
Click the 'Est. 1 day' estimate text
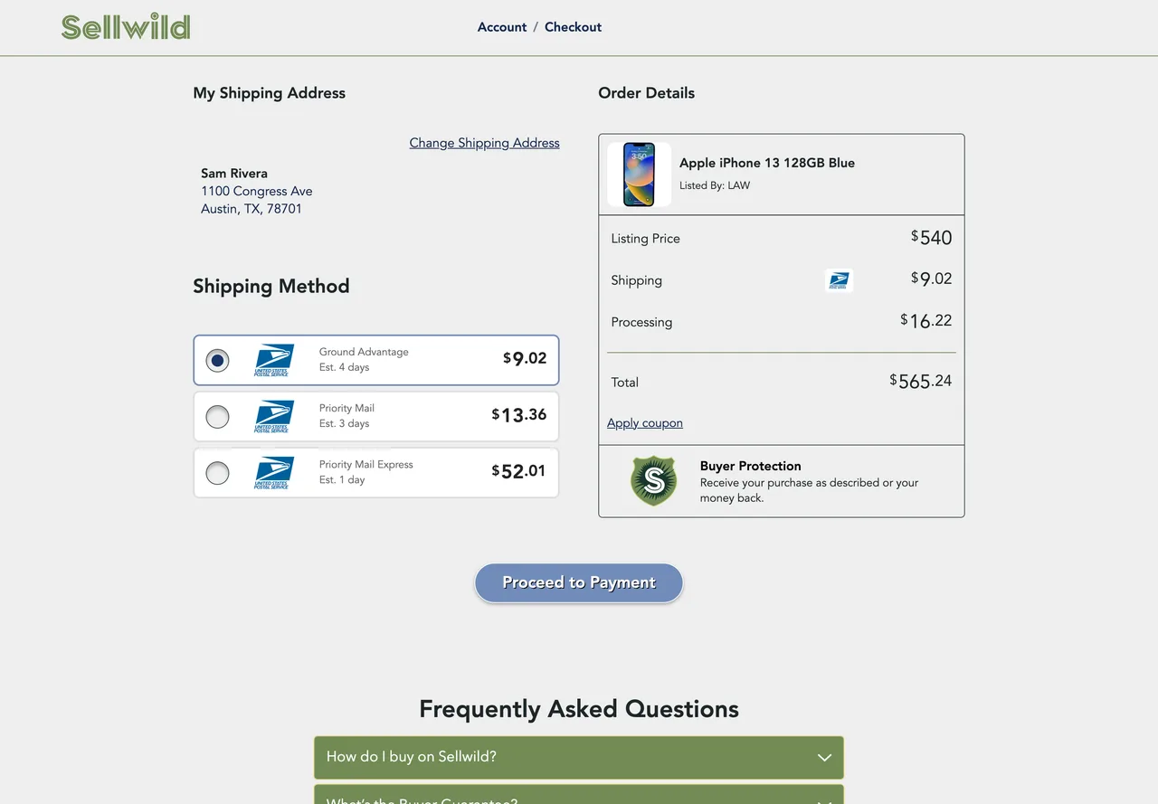pos(342,480)
